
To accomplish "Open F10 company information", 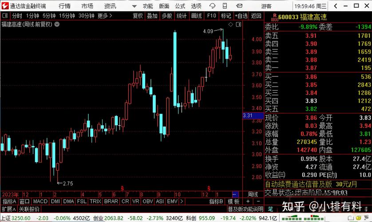I will point(211,16).
